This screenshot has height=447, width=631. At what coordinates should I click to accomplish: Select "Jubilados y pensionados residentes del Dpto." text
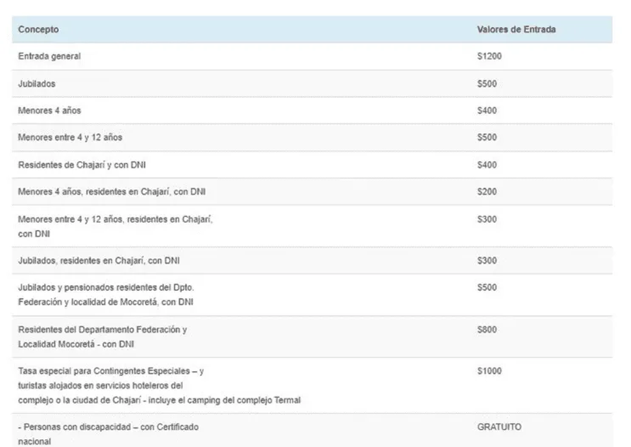[x=109, y=288]
